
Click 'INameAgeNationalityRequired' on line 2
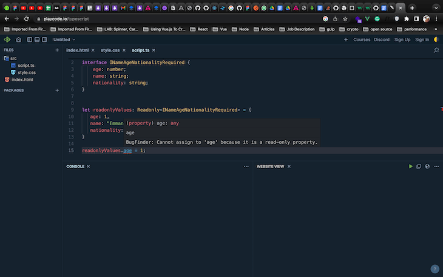click(x=147, y=62)
